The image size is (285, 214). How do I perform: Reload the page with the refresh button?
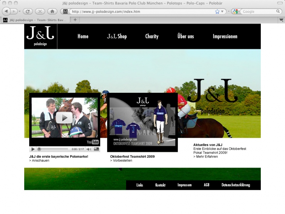coord(27,11)
